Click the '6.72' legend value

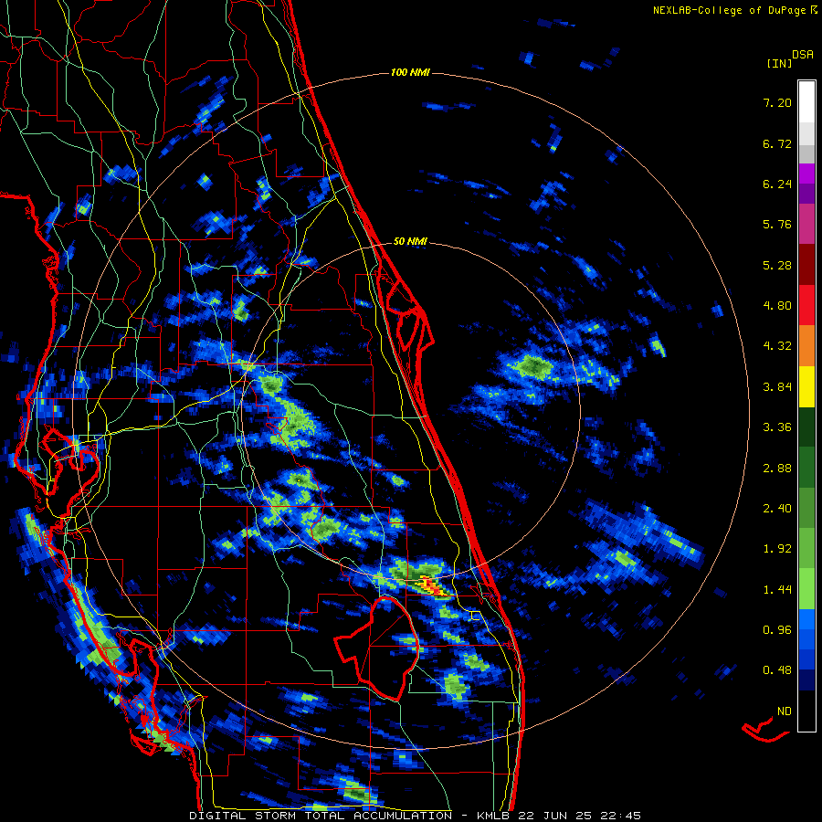click(x=777, y=143)
